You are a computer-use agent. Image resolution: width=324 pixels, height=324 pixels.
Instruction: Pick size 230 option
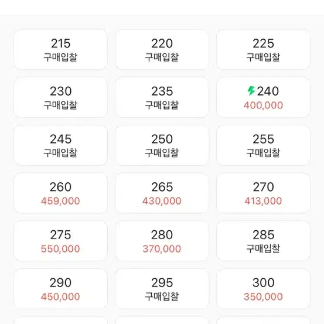60,97
